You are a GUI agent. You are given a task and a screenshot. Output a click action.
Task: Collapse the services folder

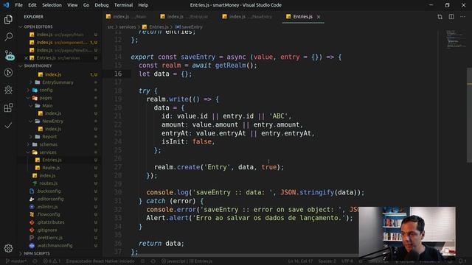48,152
